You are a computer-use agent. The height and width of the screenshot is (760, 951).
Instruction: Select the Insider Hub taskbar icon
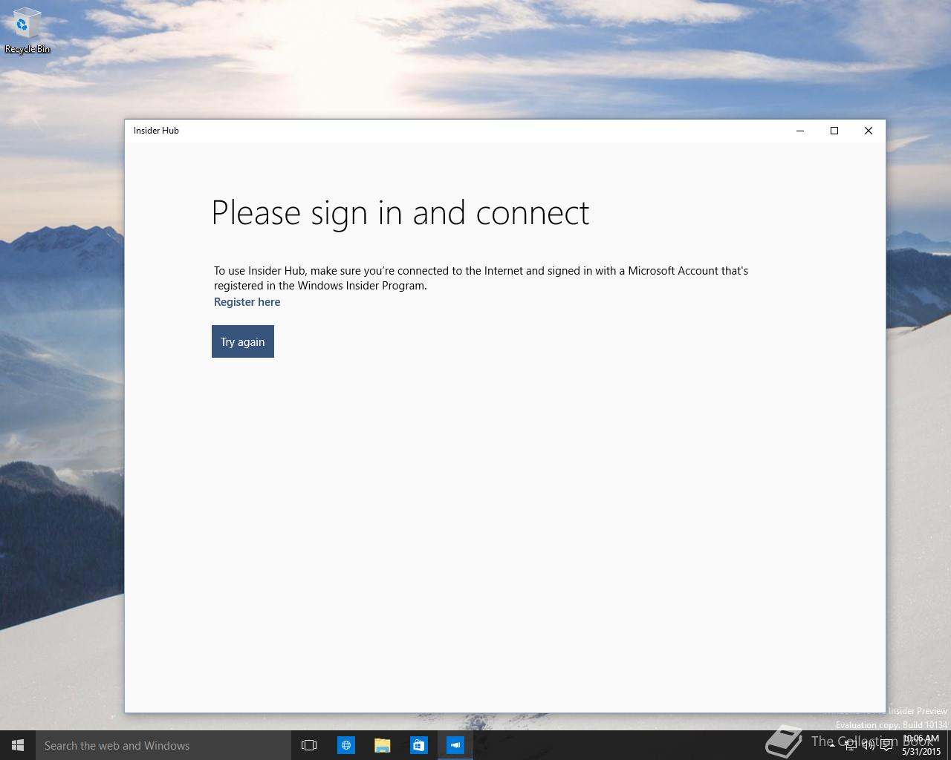(455, 745)
